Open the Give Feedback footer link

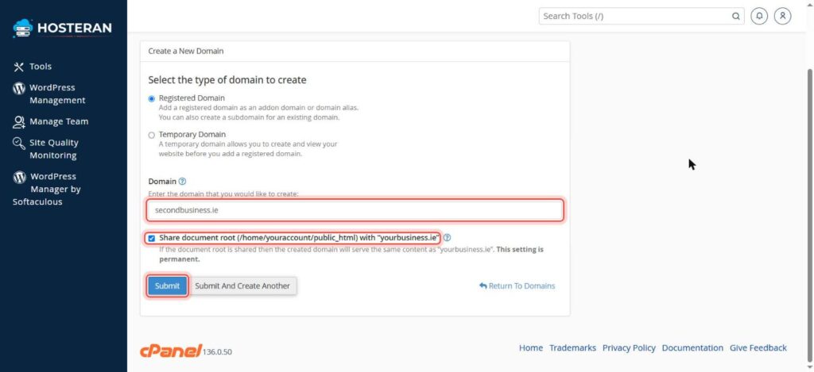tap(758, 348)
